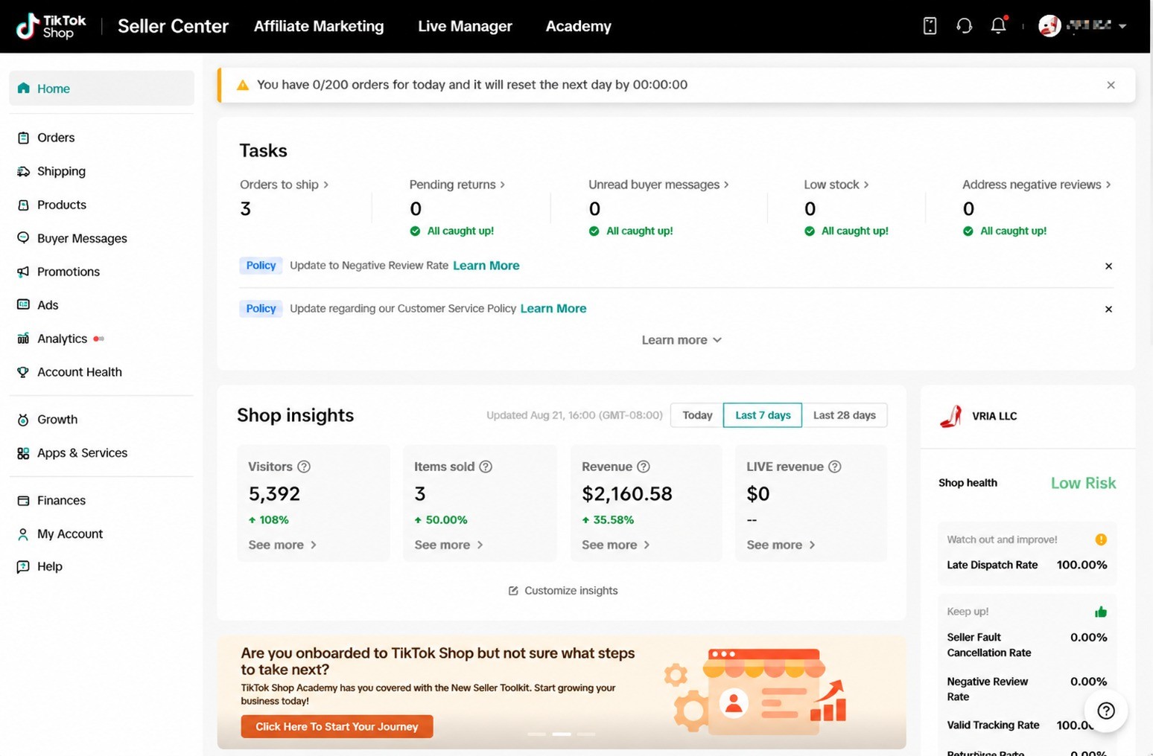Click the profile avatar picture

click(x=1049, y=26)
